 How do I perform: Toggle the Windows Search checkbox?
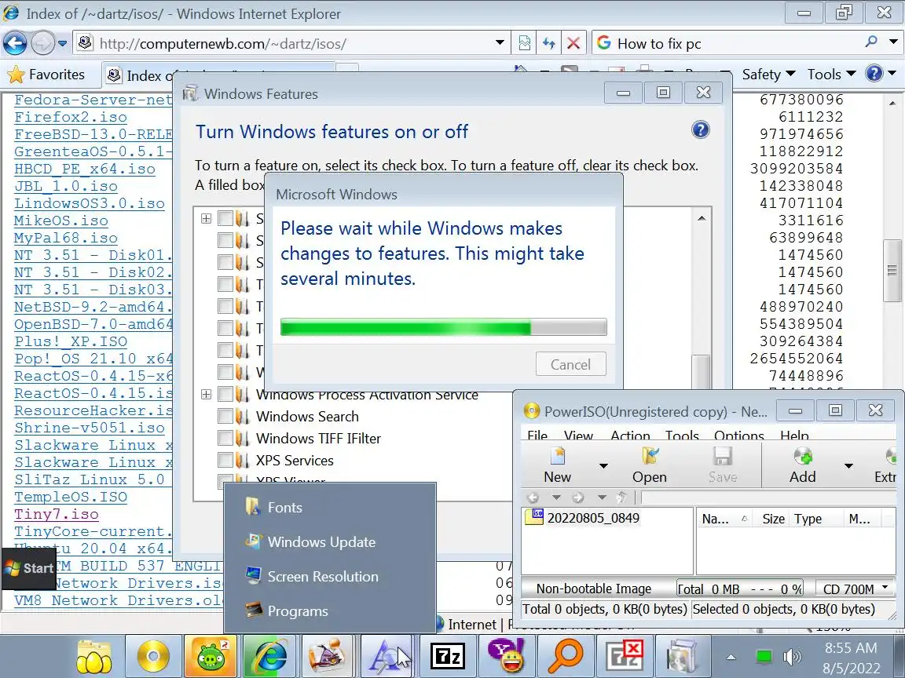coord(225,416)
